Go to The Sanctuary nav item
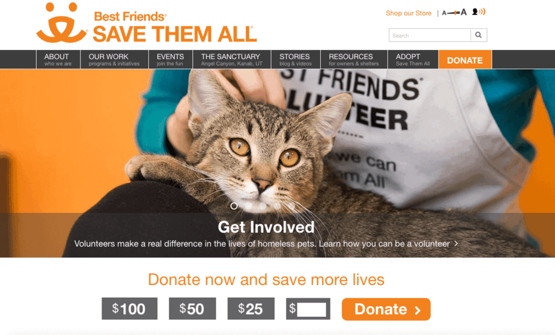Image resolution: width=555 pixels, height=335 pixels. pyautogui.click(x=232, y=59)
